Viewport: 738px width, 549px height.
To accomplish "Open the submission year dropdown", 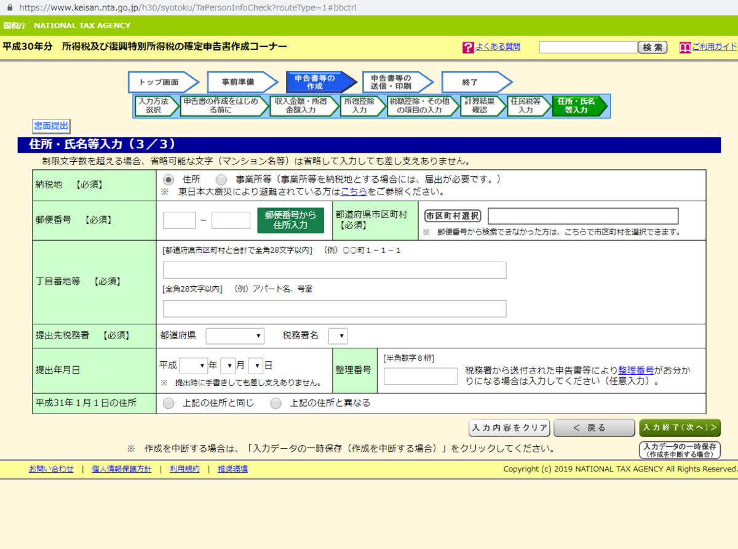I will pos(194,366).
